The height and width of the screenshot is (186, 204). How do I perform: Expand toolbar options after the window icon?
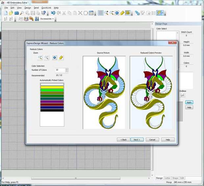tap(95, 13)
